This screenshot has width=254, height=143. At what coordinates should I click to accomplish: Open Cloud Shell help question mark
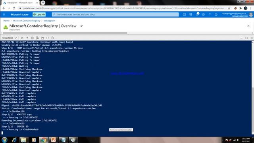[27, 38]
